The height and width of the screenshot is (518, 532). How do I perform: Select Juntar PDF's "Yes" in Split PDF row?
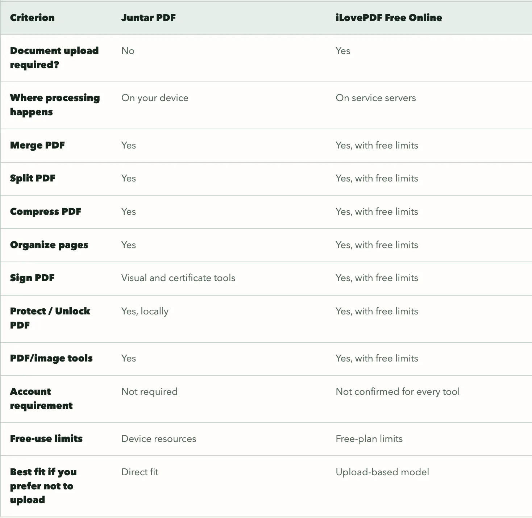pos(129,178)
